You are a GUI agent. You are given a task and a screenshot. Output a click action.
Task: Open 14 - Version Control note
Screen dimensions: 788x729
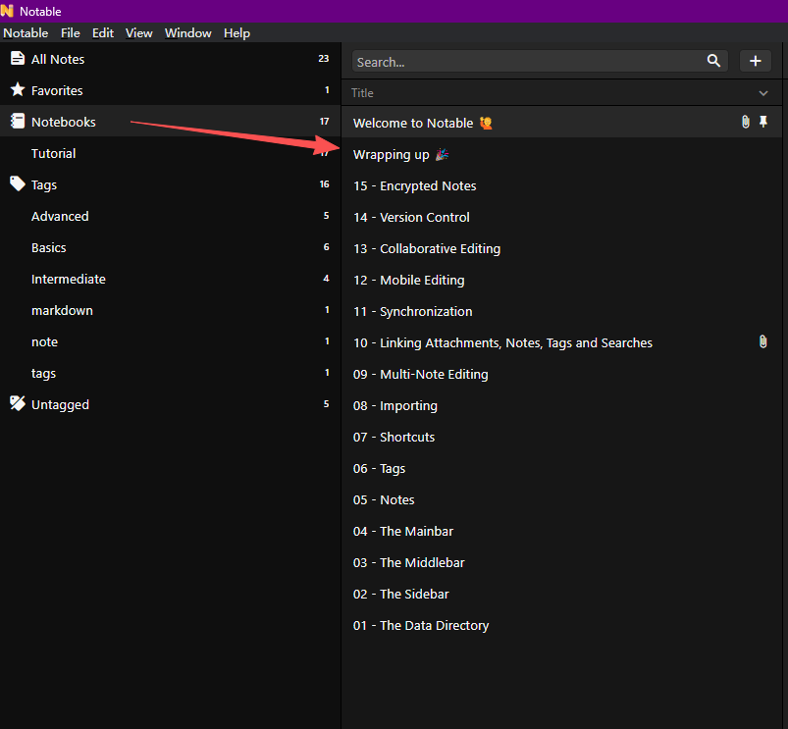click(x=561, y=217)
